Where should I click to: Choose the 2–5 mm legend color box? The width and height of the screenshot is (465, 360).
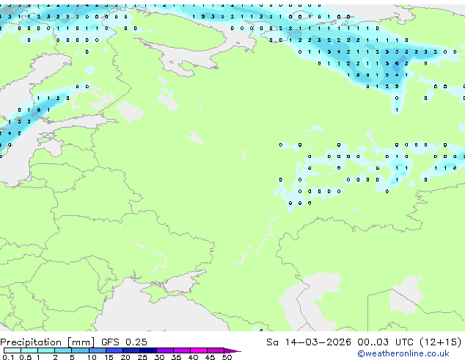(63, 350)
